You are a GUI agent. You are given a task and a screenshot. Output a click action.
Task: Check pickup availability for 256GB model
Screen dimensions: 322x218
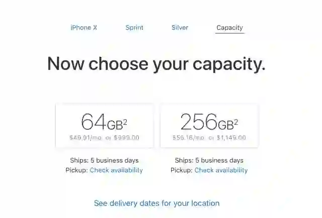click(221, 170)
